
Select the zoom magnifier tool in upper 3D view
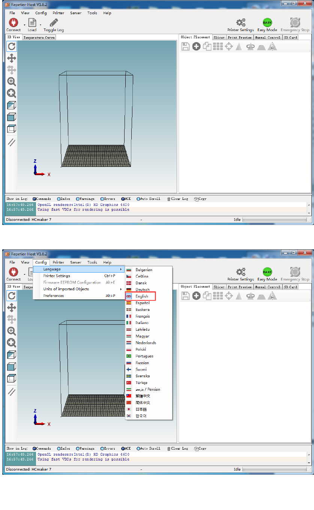pos(12,81)
